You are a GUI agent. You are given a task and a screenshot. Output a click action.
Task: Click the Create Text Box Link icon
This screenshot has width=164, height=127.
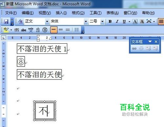tap(134, 48)
